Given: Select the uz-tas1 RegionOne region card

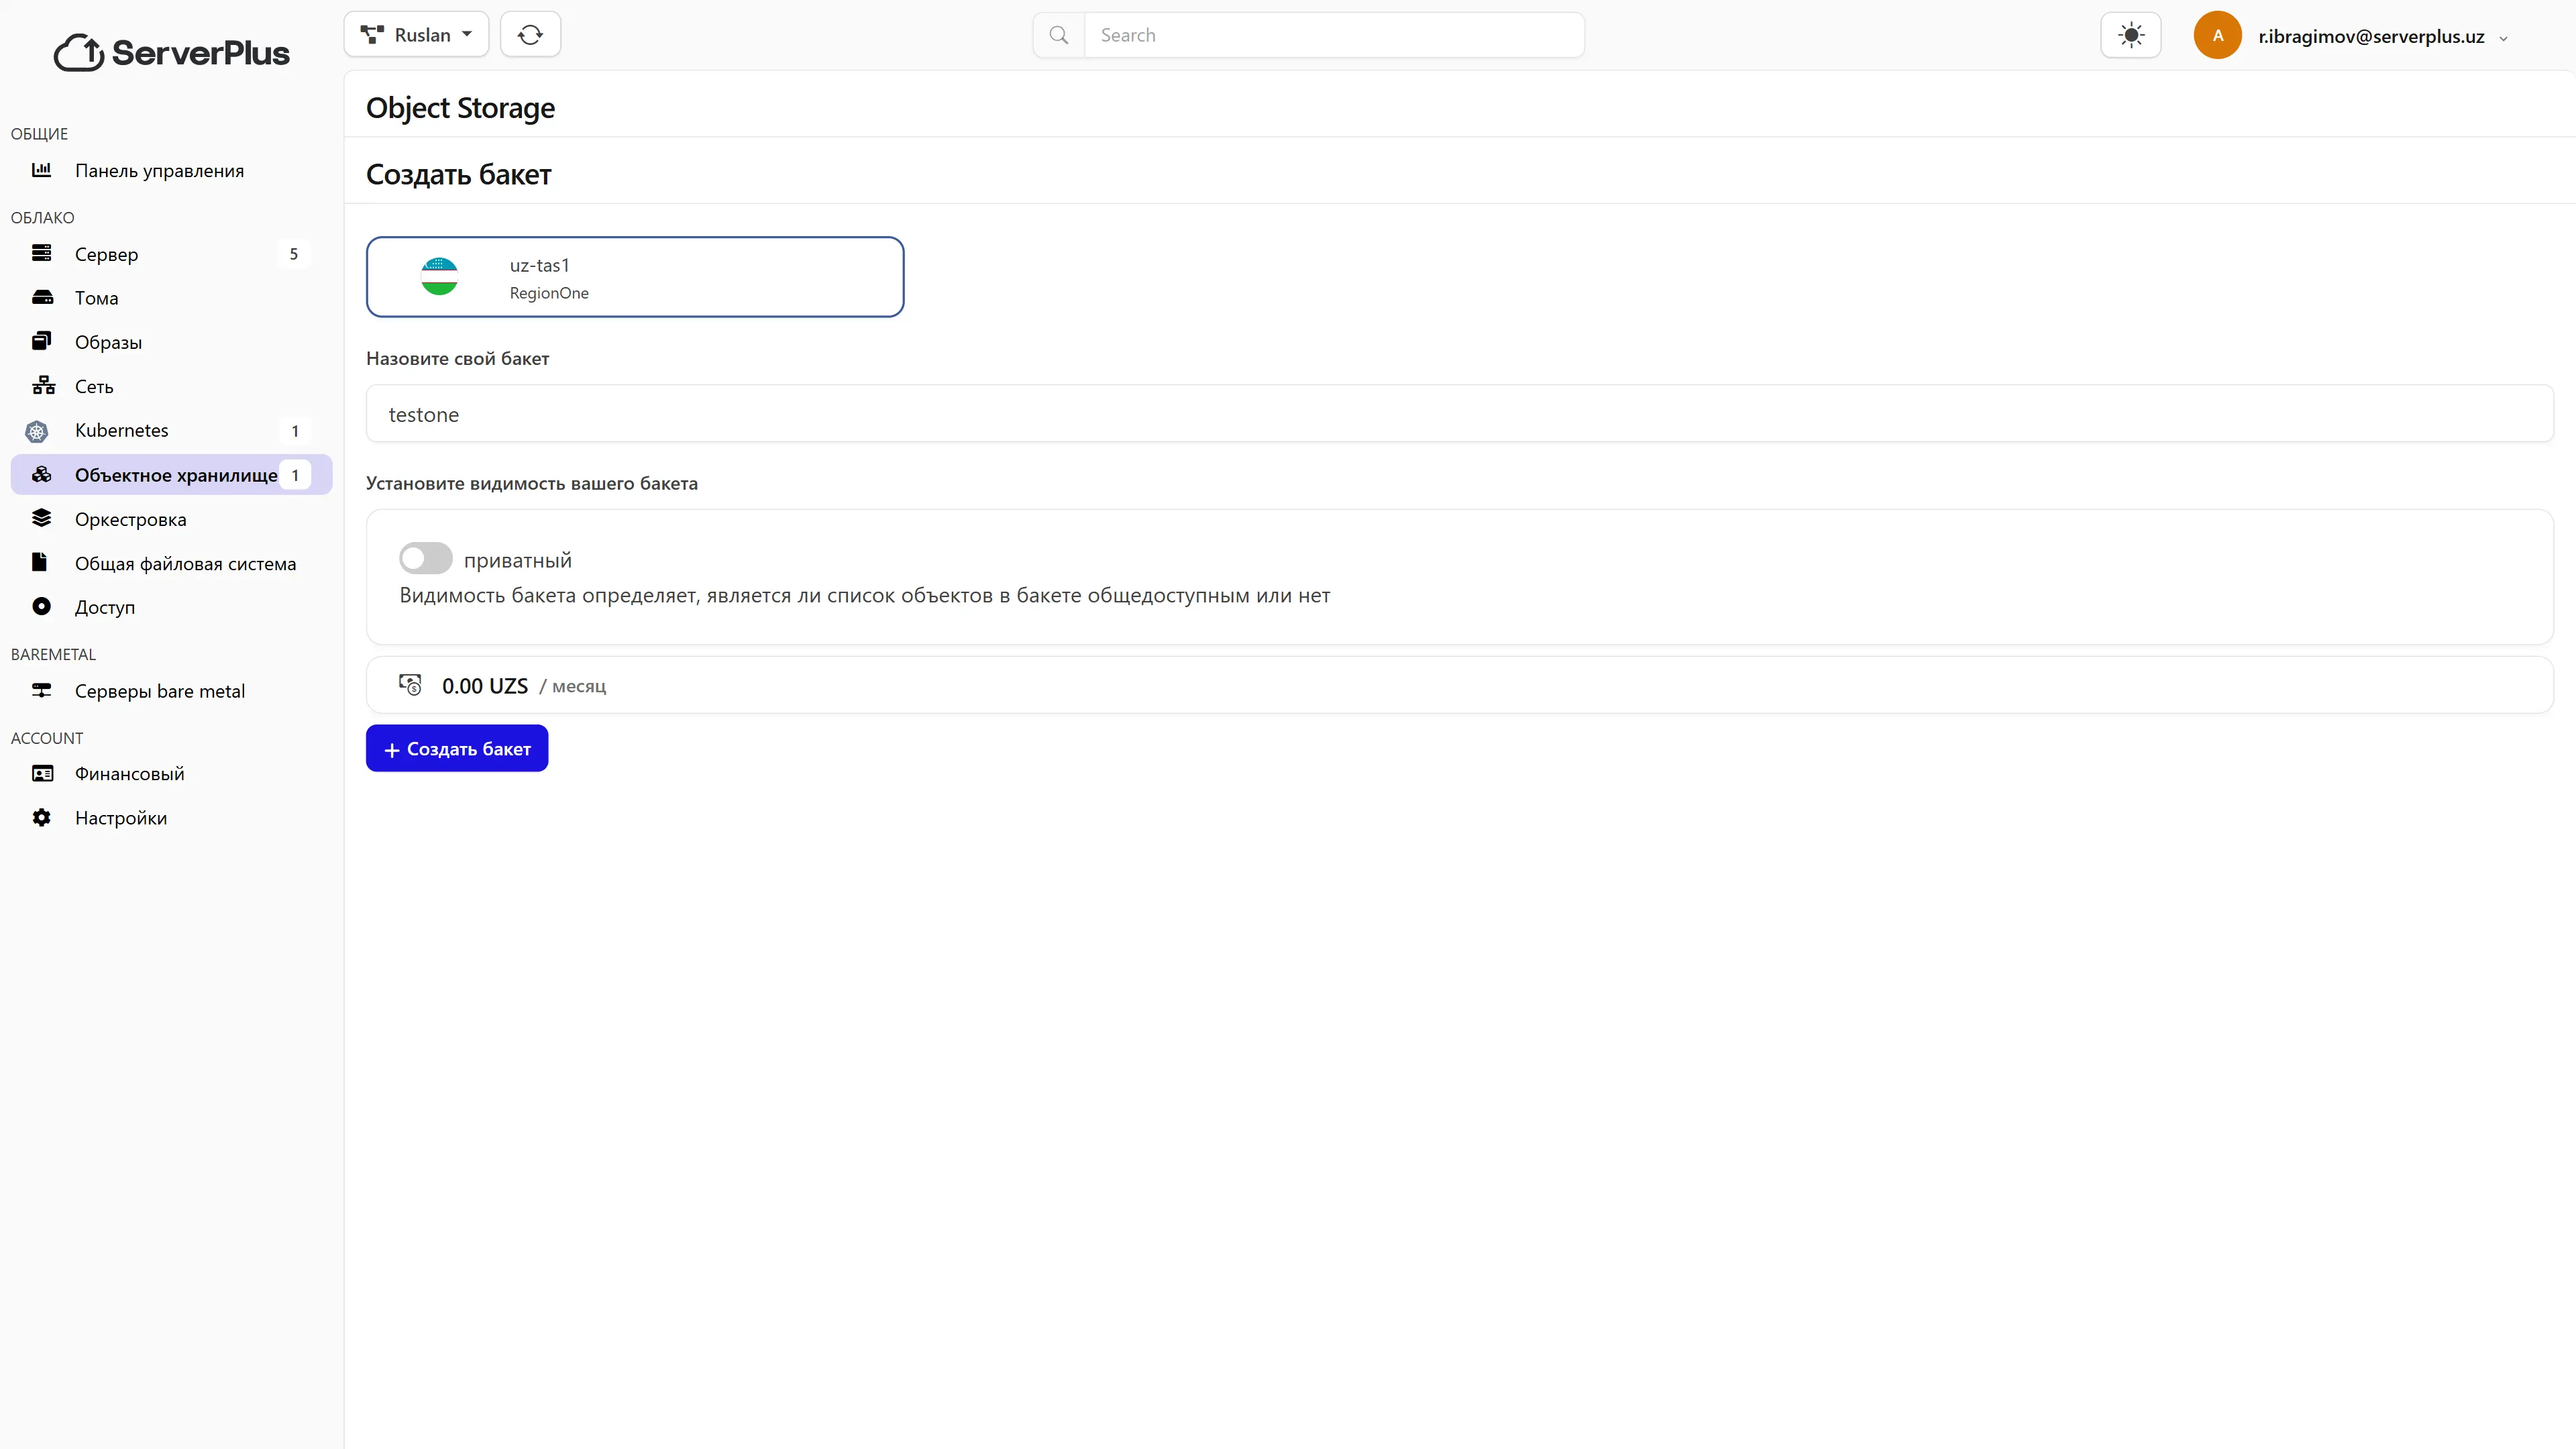Looking at the screenshot, I should (x=635, y=277).
